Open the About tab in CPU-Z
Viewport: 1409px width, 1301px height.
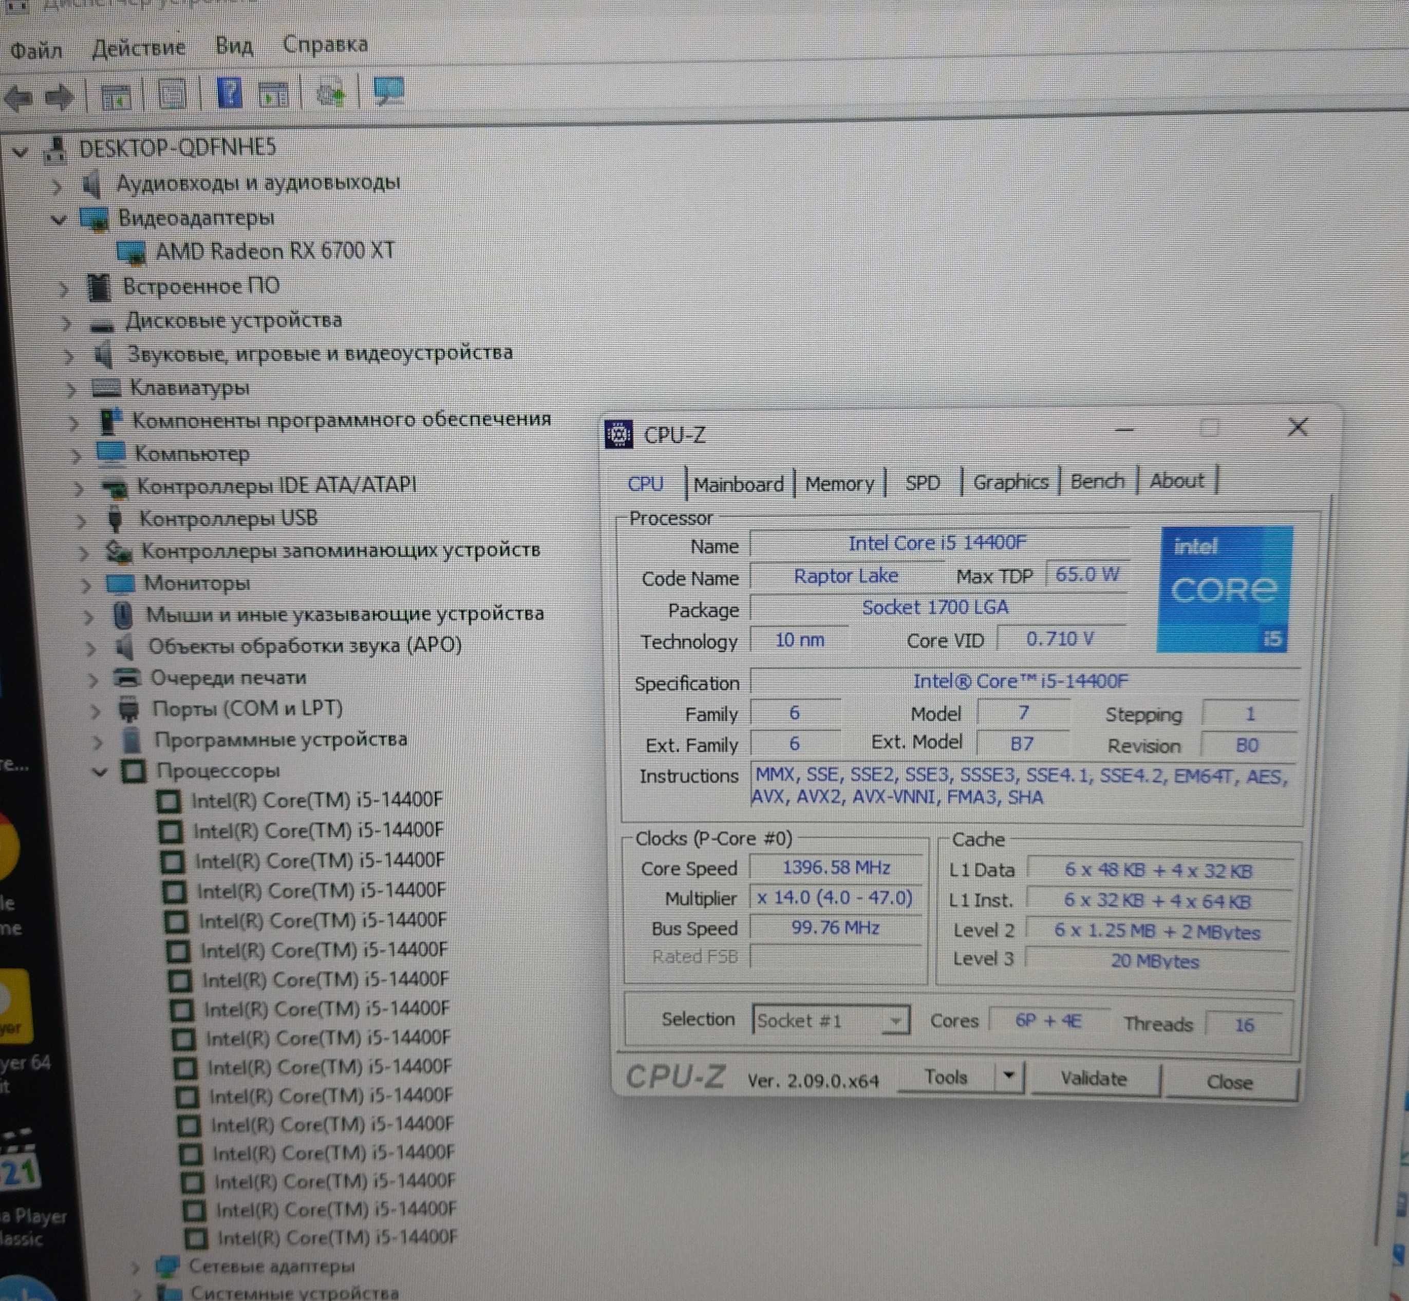(1177, 481)
